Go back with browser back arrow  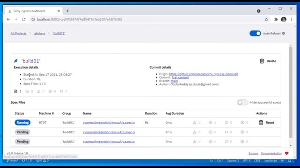point(8,19)
